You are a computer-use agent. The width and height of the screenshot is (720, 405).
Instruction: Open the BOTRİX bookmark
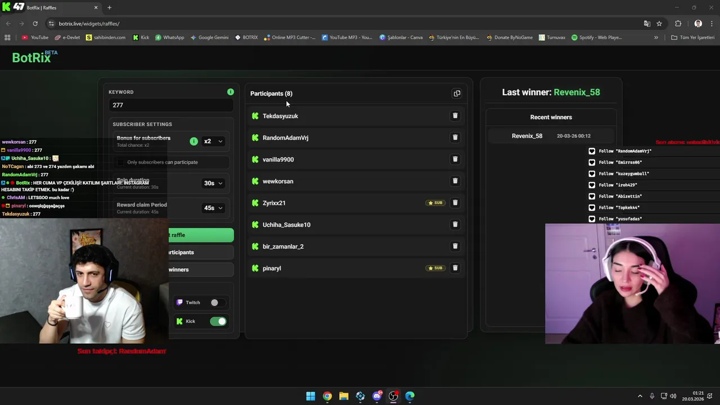tap(246, 38)
